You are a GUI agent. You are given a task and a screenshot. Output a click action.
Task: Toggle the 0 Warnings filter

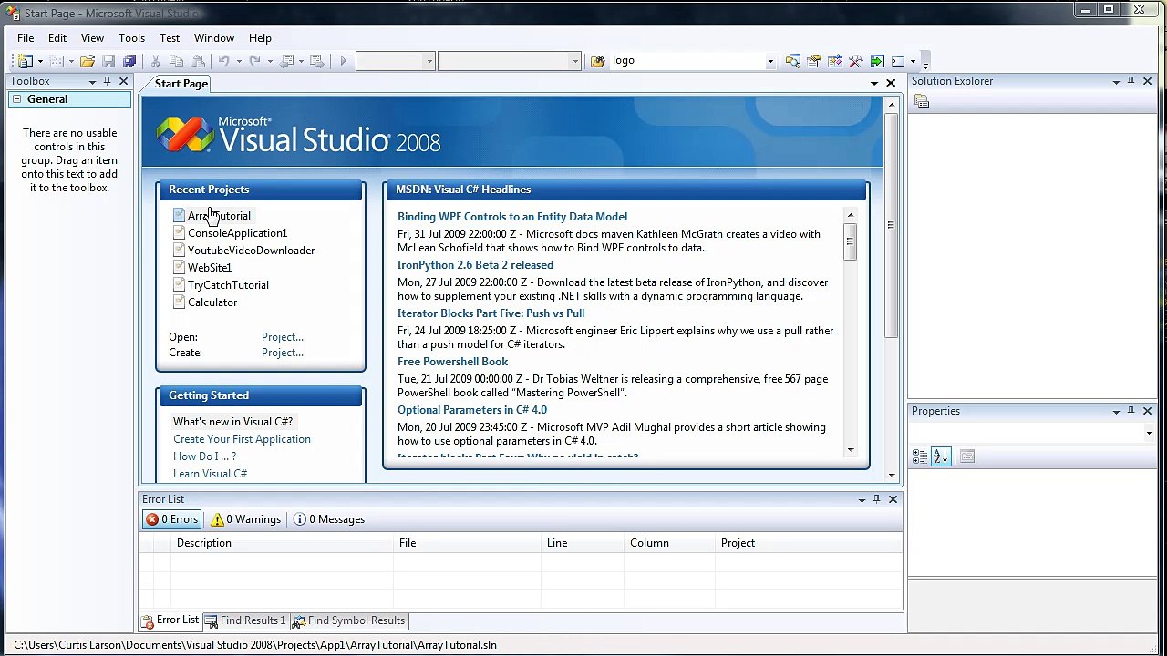245,519
